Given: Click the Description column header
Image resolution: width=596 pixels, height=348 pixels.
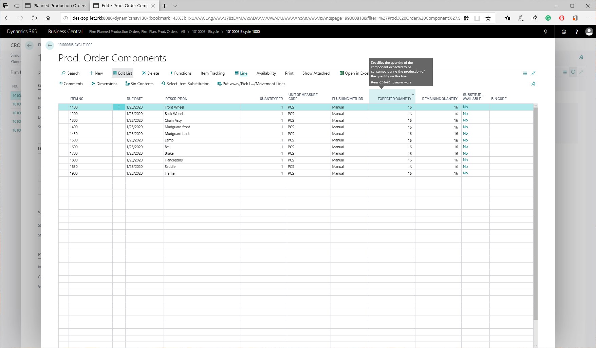Looking at the screenshot, I should (176, 99).
